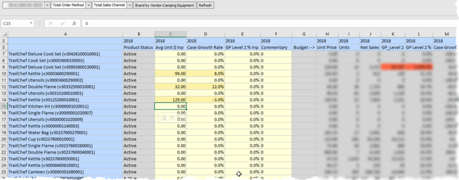Select TrailChef Single Flame (v30000001020007) cell
This screenshot has width=459, height=180.
coord(65,113)
